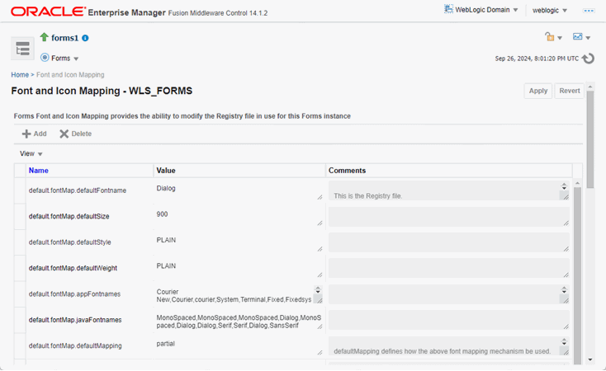Click the three-dots more options icon
606x371 pixels.
(x=589, y=11)
